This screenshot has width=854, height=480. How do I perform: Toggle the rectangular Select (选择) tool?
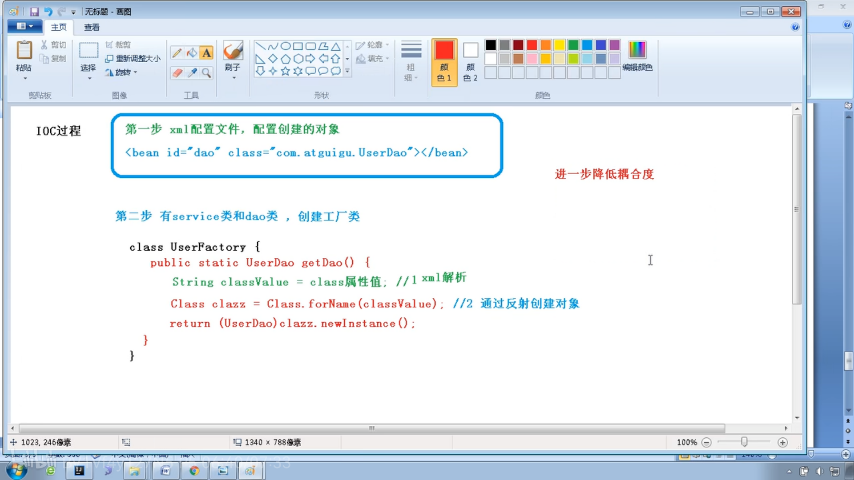click(x=89, y=51)
